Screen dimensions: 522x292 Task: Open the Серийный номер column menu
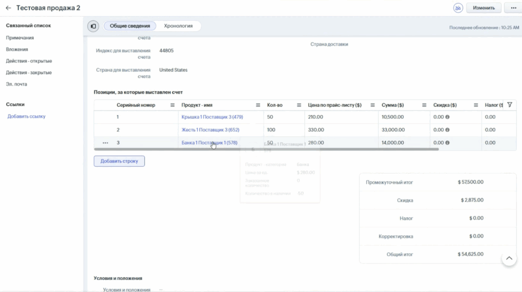172,105
